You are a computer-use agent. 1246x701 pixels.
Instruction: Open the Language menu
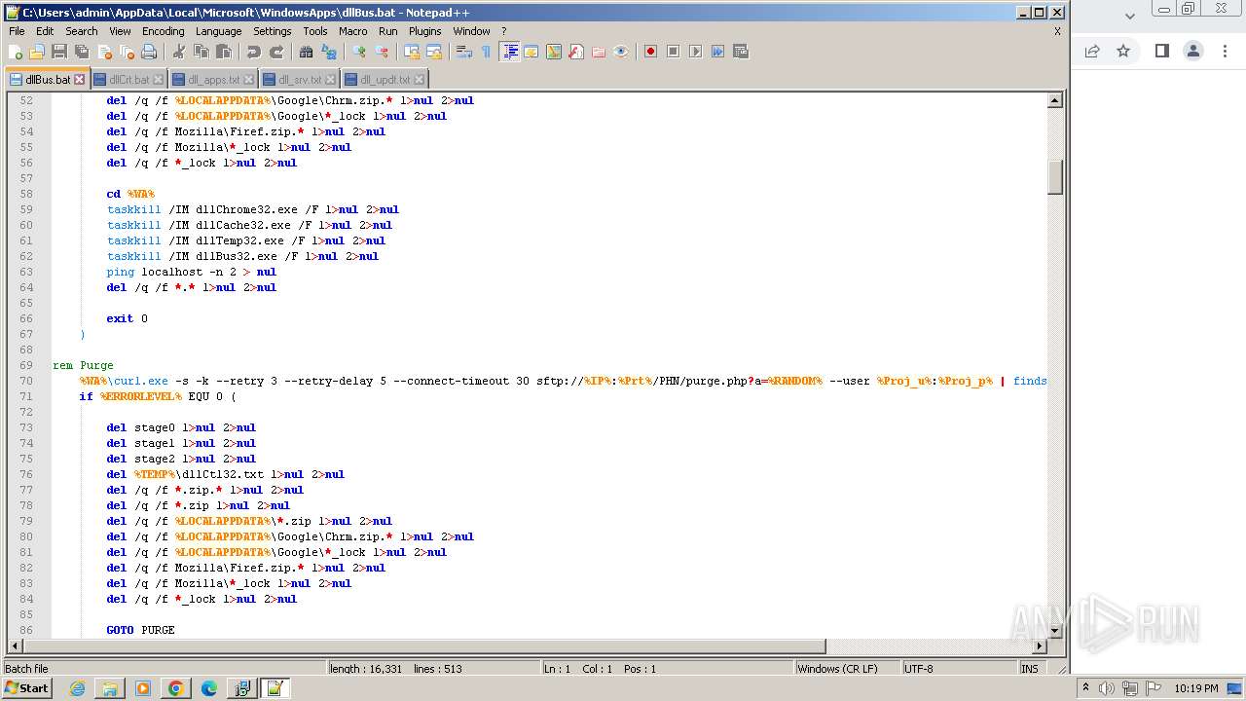pyautogui.click(x=219, y=31)
